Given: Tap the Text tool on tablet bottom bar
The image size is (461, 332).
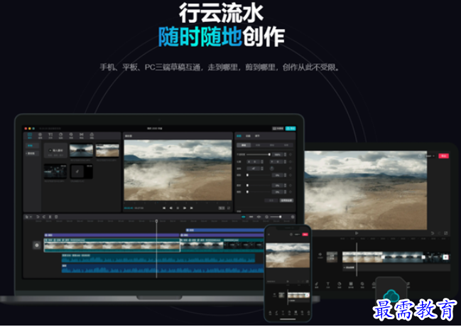Looking at the screenshot, I should click(x=328, y=285).
